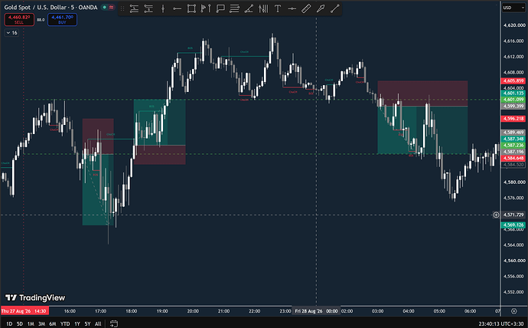Select the flag and pin marker tool

tap(206, 9)
